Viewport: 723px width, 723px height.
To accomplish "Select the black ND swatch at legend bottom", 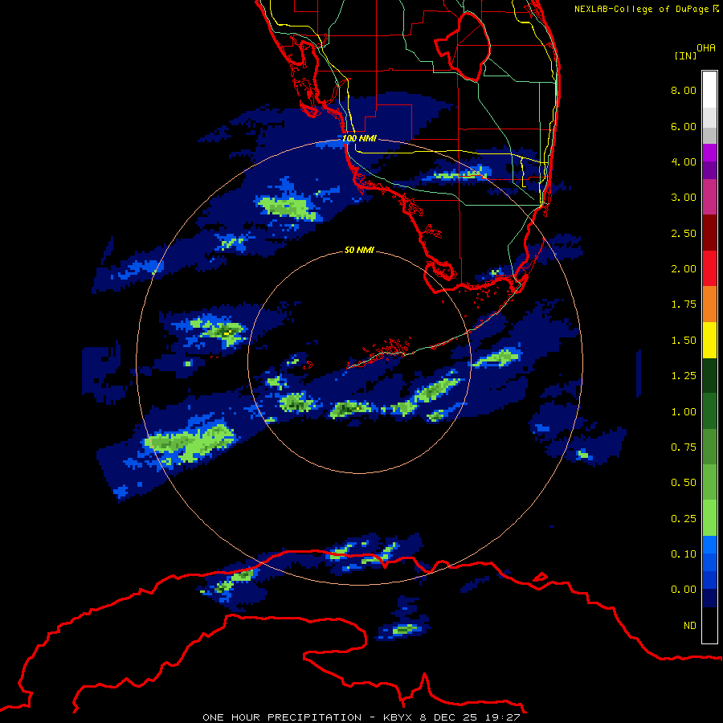I will 709,625.
